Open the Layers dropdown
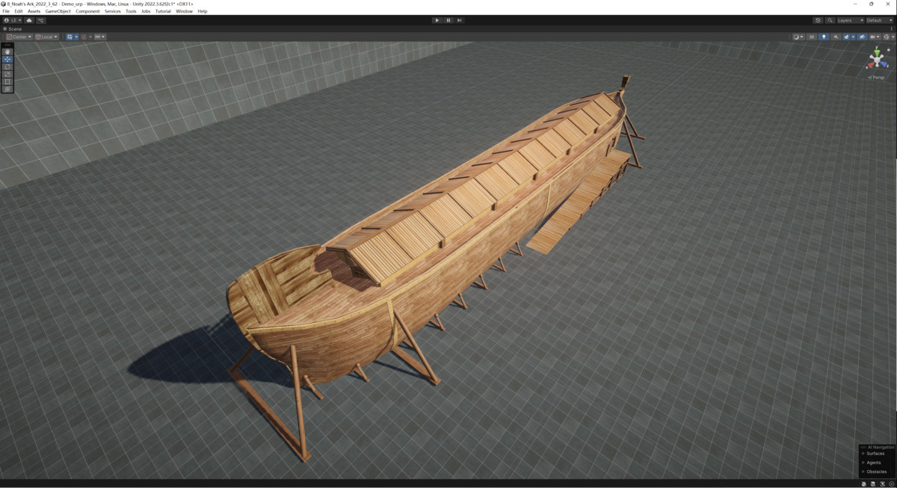Screen dimensions: 897x488 (850, 20)
